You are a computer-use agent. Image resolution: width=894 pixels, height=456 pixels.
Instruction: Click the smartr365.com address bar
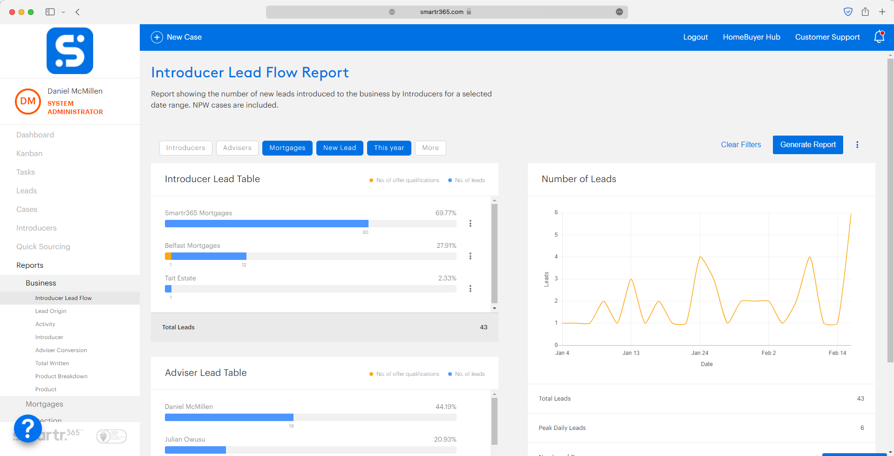point(447,12)
